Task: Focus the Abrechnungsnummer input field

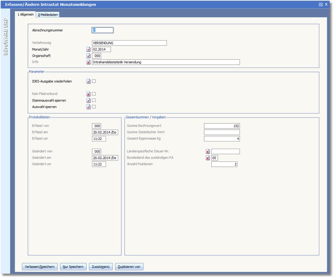Action: click(103, 30)
